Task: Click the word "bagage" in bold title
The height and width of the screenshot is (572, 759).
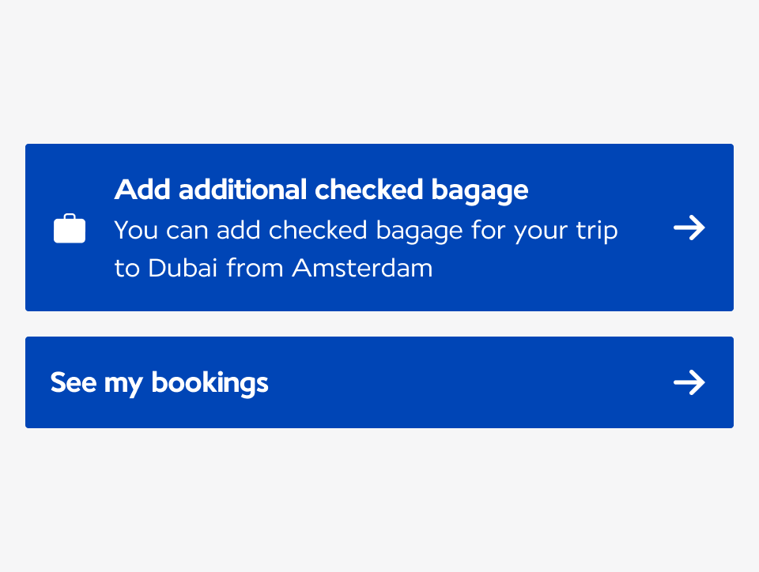Action: tap(480, 191)
